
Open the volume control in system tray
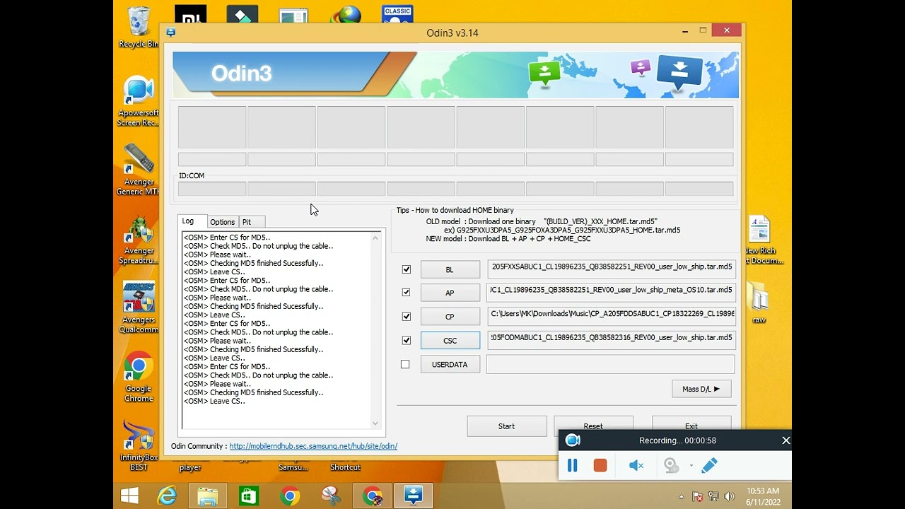pyautogui.click(x=729, y=496)
